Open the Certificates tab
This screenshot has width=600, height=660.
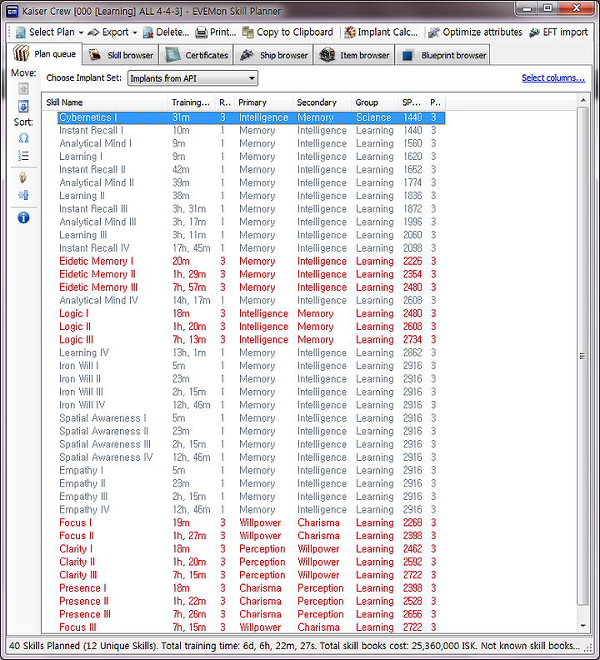point(196,55)
